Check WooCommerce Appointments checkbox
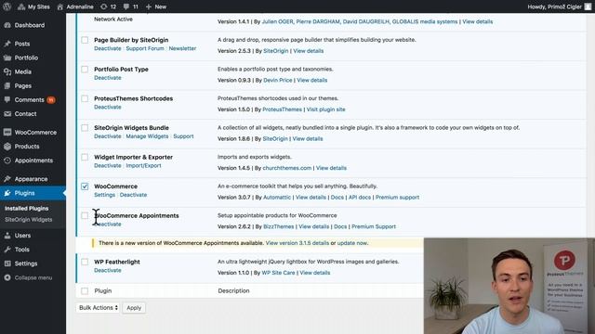Screen dimensions: 595x334 pos(85,216)
